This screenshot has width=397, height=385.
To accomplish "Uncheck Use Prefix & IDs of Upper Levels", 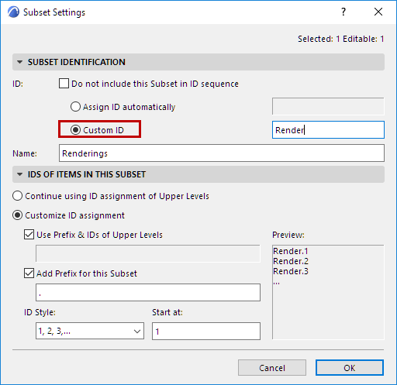I will pyautogui.click(x=29, y=235).
